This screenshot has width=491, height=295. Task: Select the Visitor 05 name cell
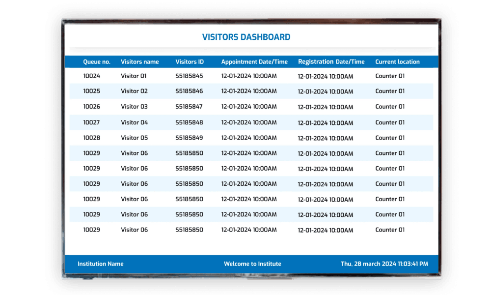pos(134,138)
